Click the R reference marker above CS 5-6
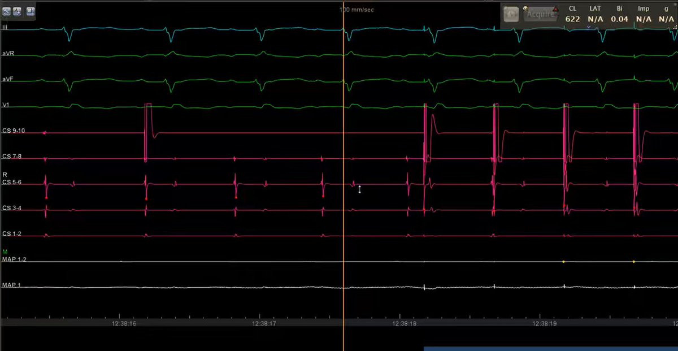Image resolution: width=678 pixels, height=351 pixels. click(x=5, y=175)
